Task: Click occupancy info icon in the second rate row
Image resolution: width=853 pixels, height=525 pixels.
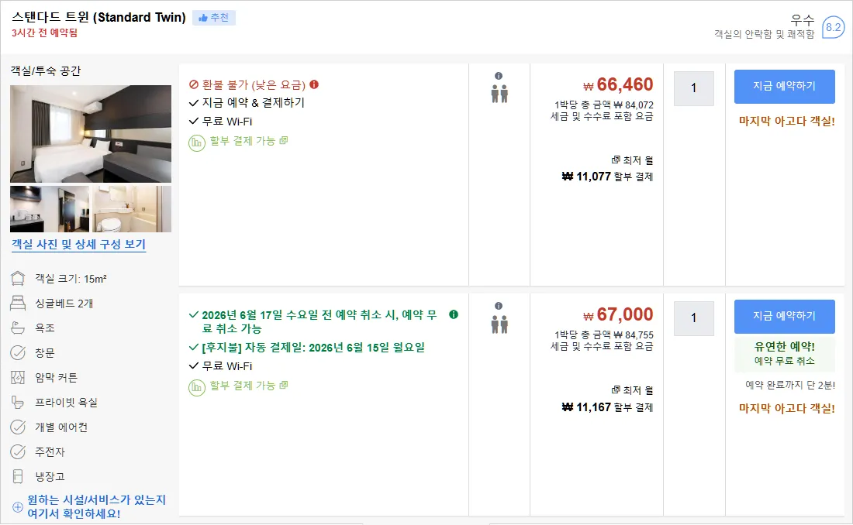Action: [x=499, y=306]
